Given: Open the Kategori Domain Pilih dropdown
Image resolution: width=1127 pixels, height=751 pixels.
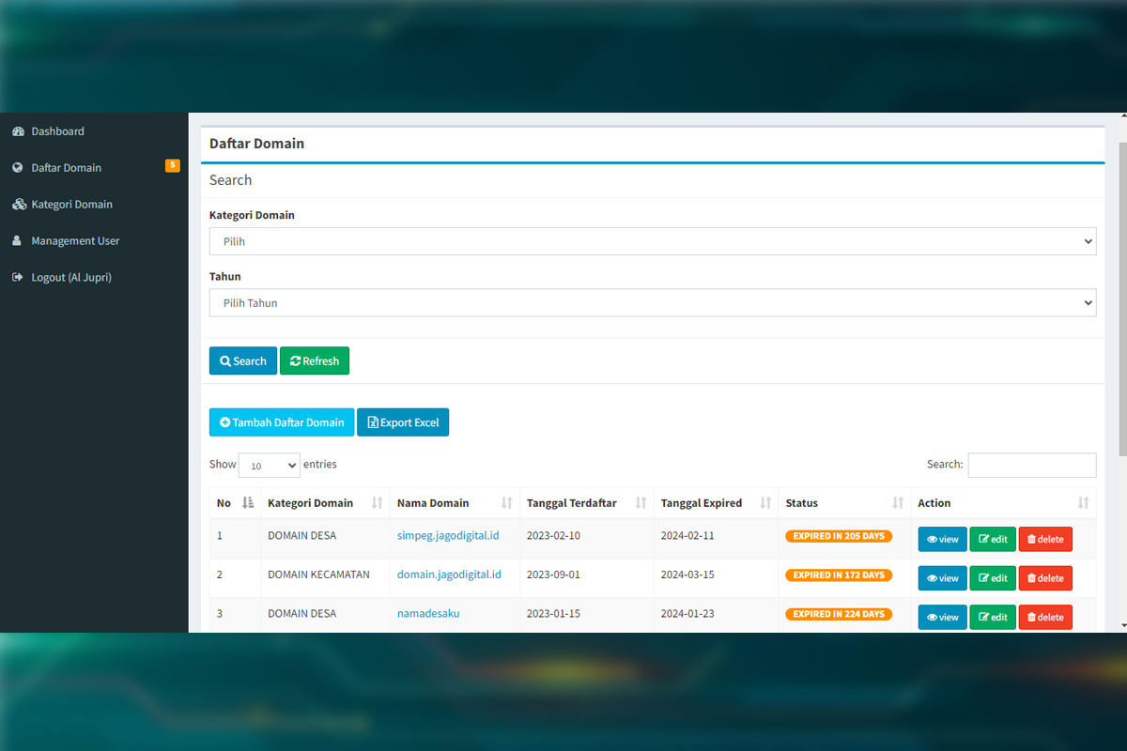Looking at the screenshot, I should [x=652, y=241].
